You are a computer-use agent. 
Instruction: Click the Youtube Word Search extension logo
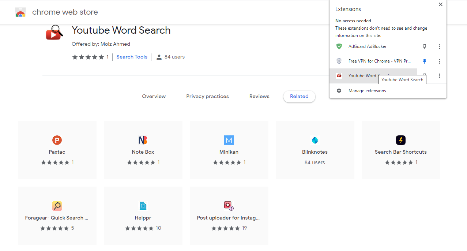click(54, 33)
